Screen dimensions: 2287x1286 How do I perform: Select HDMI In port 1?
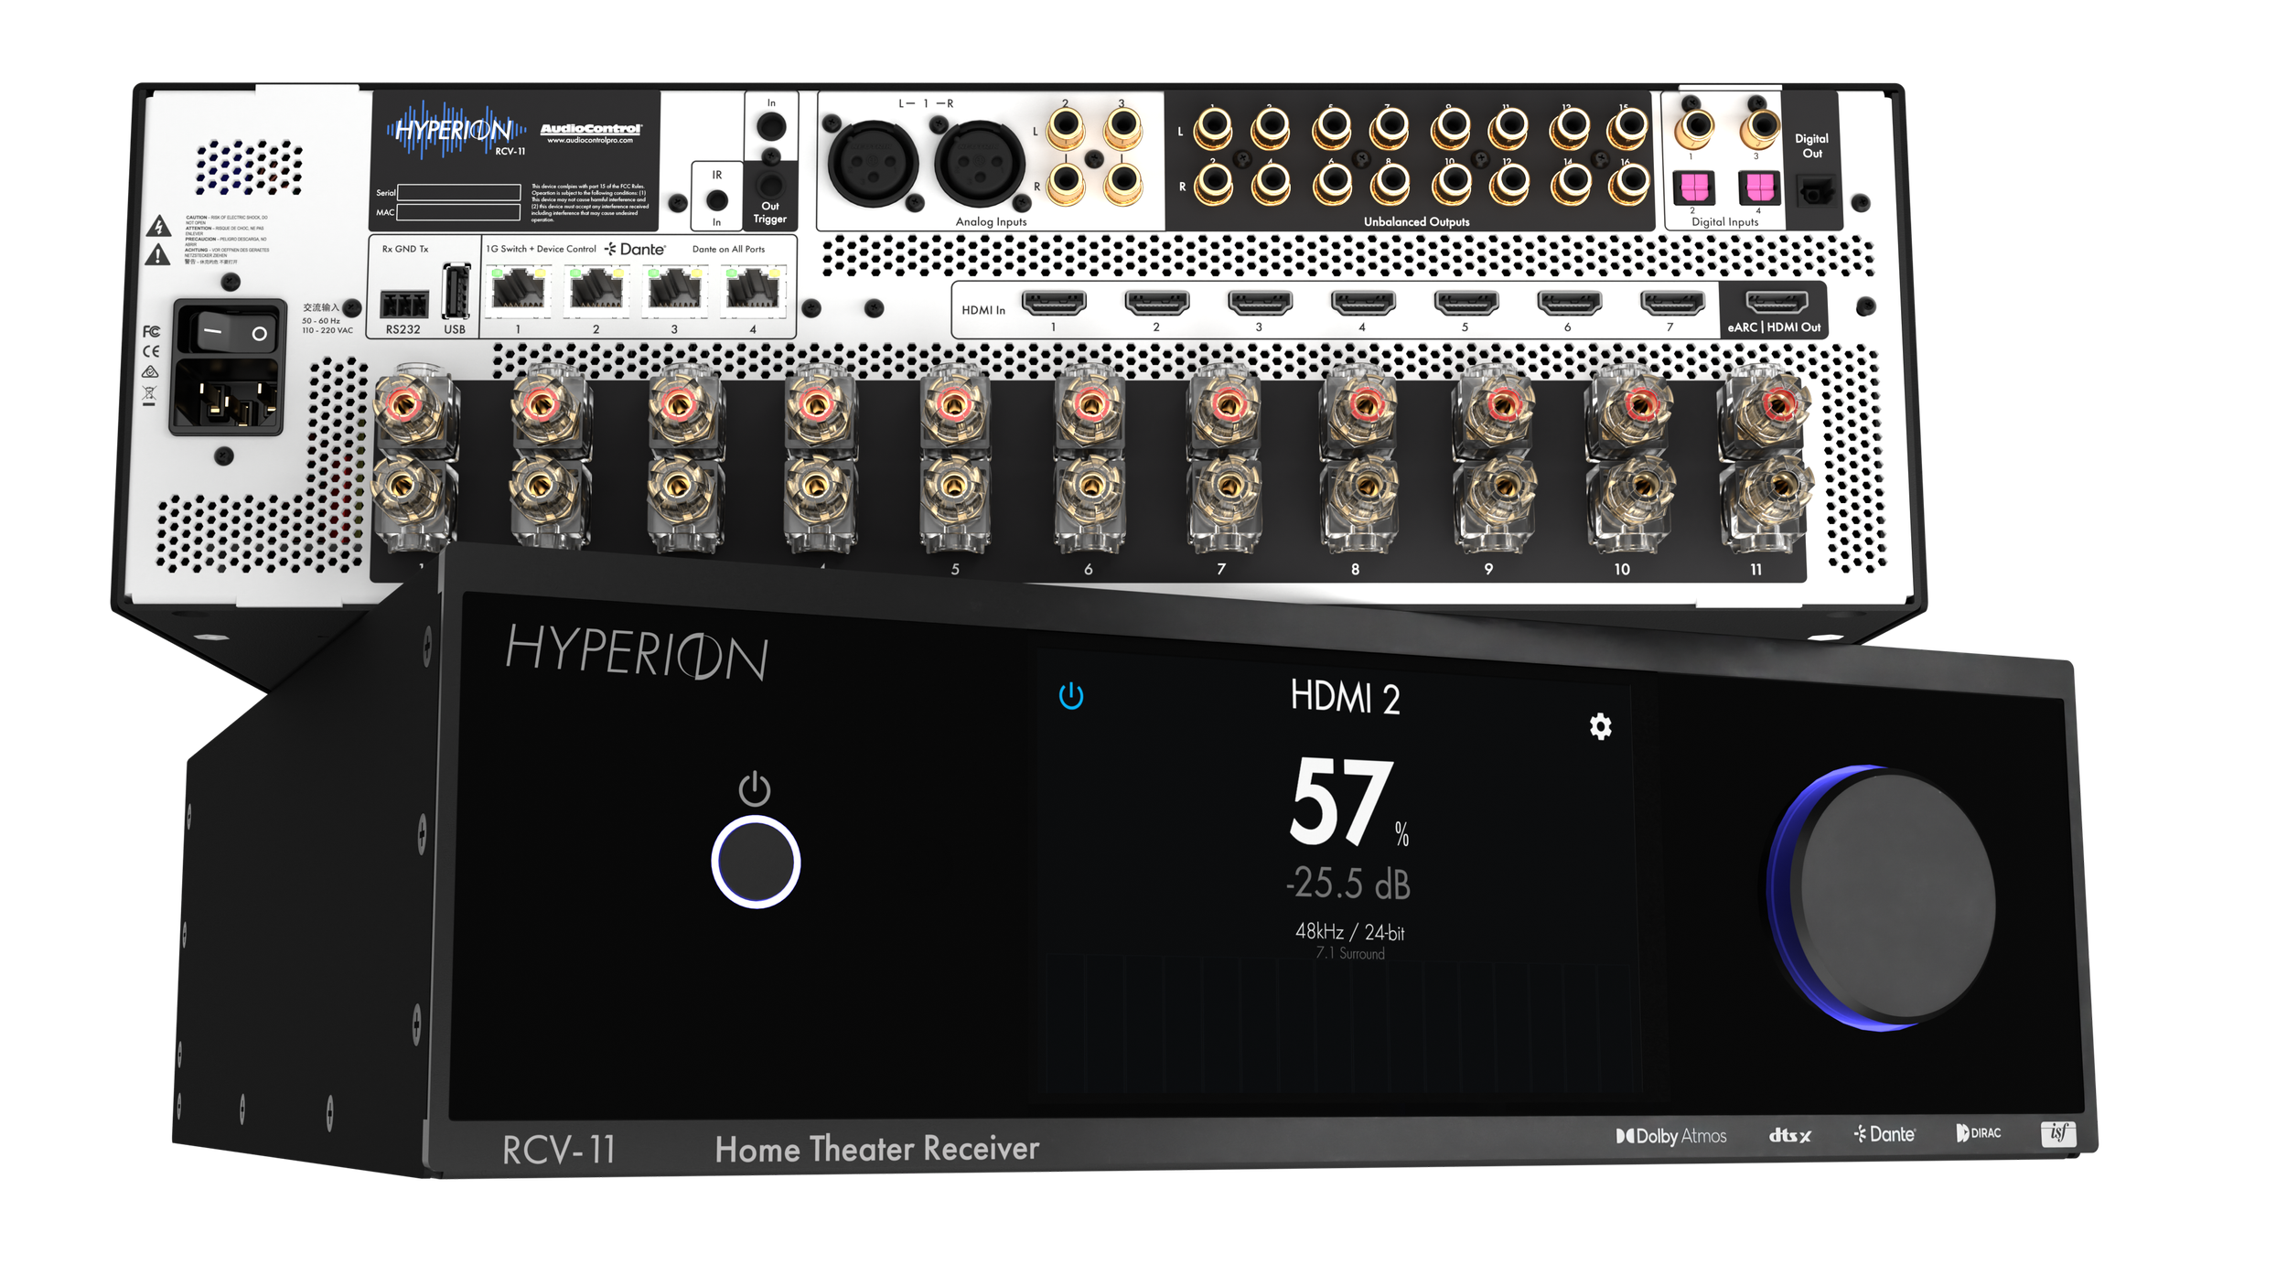[1053, 302]
